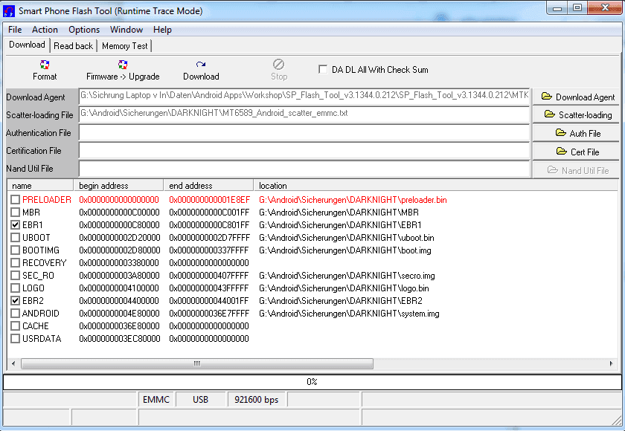Click the Stop toolbar icon
Viewport: 625px width, 431px height.
[x=278, y=65]
